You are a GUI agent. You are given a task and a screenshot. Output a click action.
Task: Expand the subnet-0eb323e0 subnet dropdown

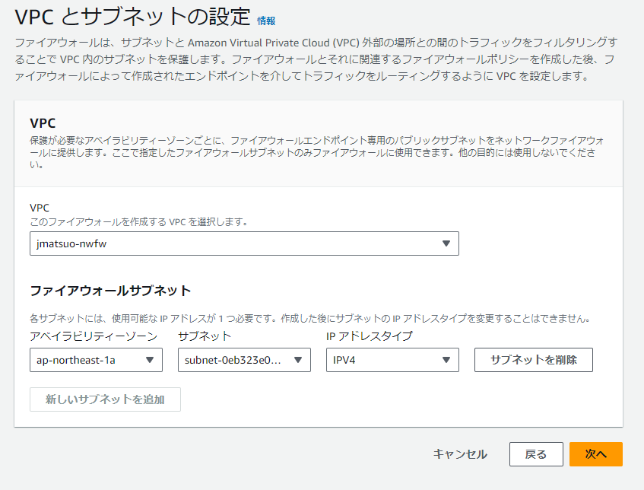tap(244, 360)
